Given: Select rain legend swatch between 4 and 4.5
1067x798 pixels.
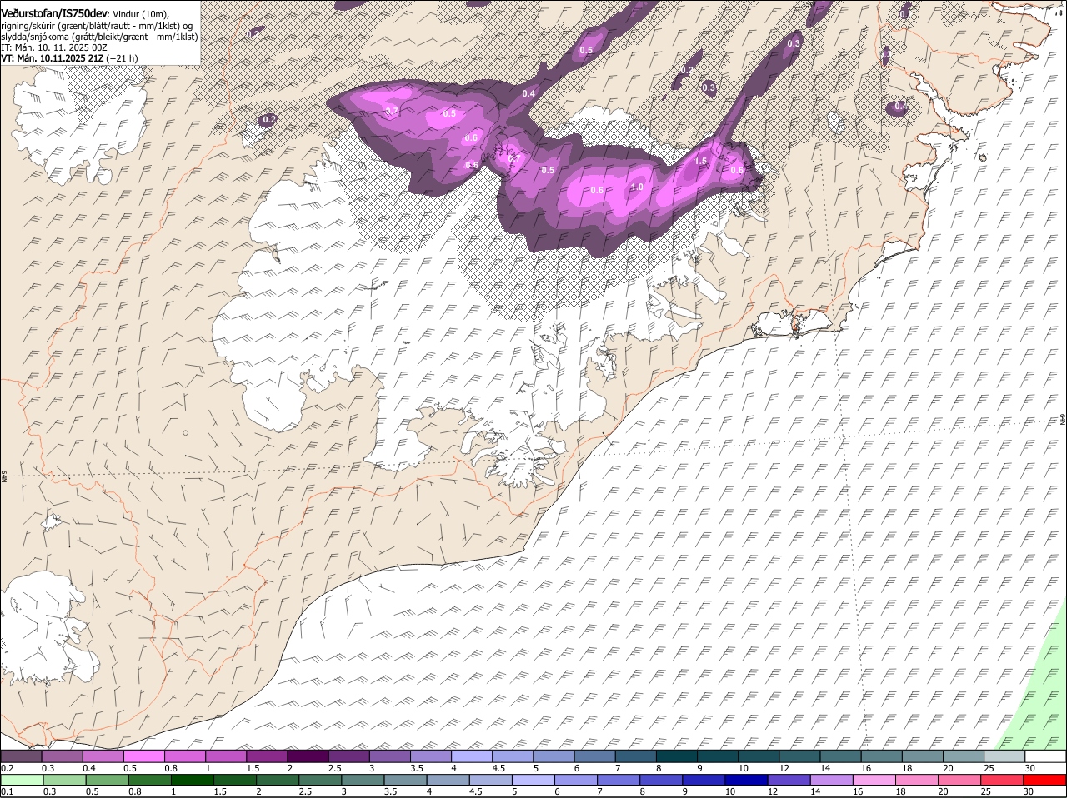Looking at the screenshot, I should 448,780.
